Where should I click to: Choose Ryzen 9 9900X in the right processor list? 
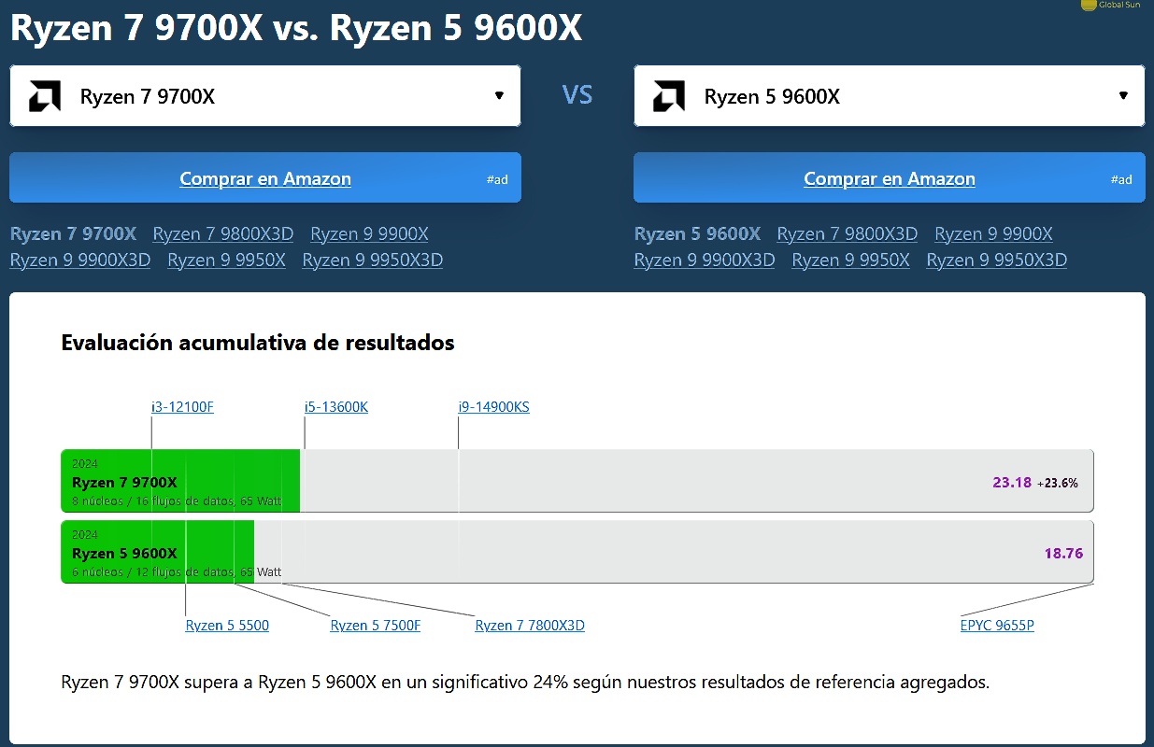pyautogui.click(x=993, y=233)
